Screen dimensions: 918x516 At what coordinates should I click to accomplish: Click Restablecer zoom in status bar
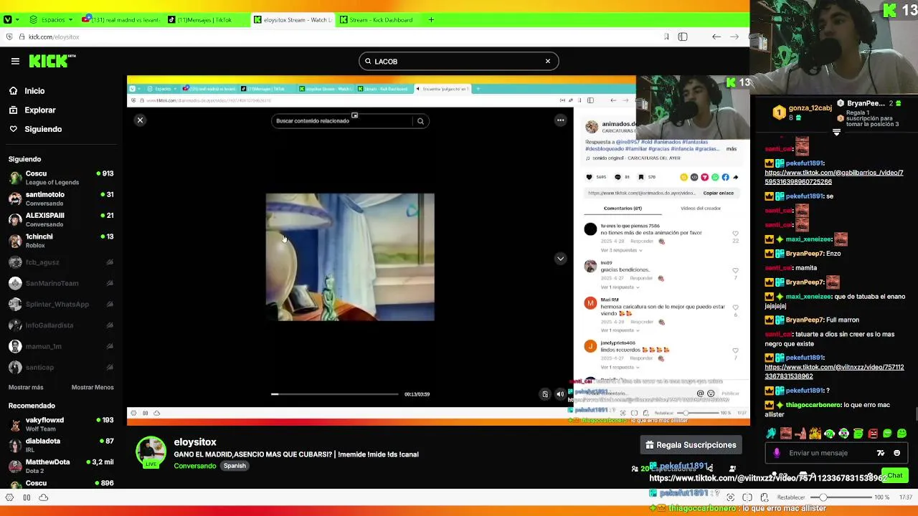(x=791, y=497)
